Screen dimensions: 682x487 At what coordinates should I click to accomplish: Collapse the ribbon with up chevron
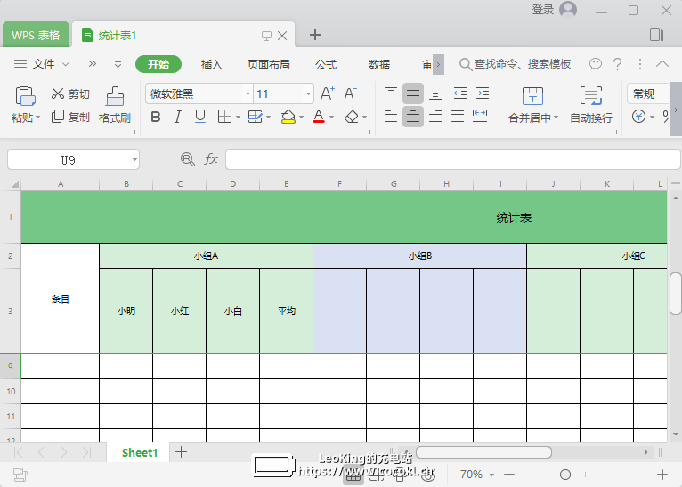pos(662,64)
